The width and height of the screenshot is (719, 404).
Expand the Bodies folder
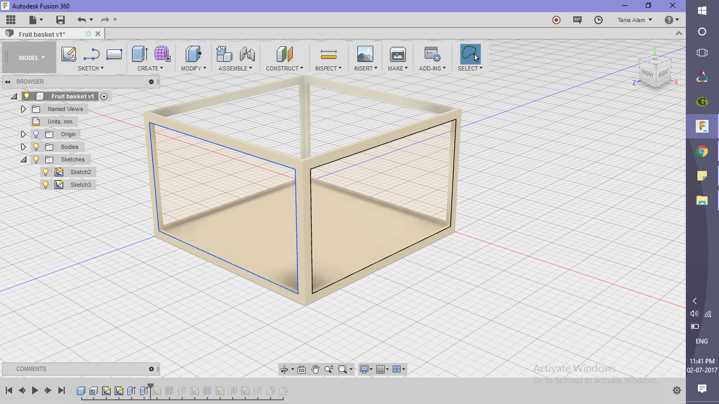click(x=23, y=147)
